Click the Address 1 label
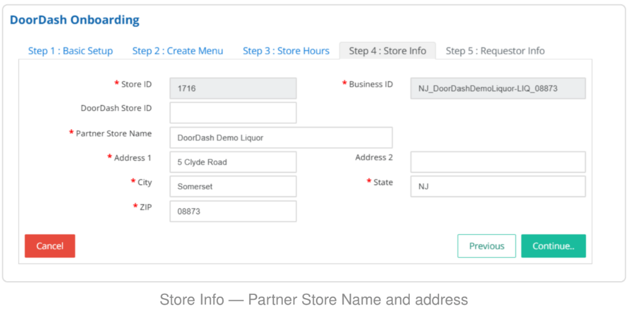629x310 pixels. pyautogui.click(x=133, y=157)
